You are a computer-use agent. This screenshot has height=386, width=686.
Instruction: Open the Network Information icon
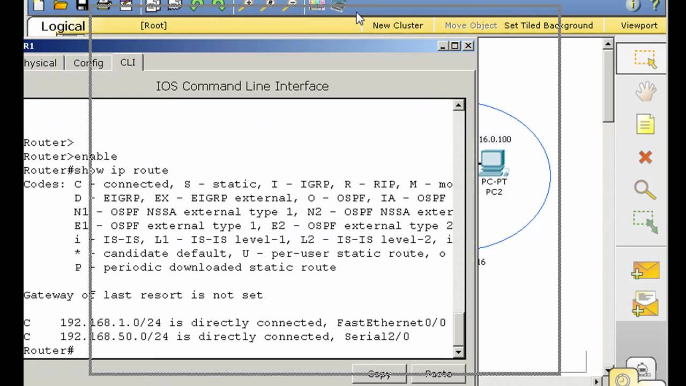(633, 5)
